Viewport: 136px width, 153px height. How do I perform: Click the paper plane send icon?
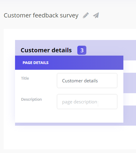(96, 15)
